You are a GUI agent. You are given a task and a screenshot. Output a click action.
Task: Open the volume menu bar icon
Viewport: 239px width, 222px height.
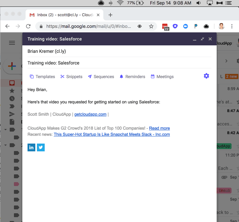click(199, 3)
